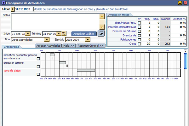Click the Notas scroll up arrow

(102, 16)
